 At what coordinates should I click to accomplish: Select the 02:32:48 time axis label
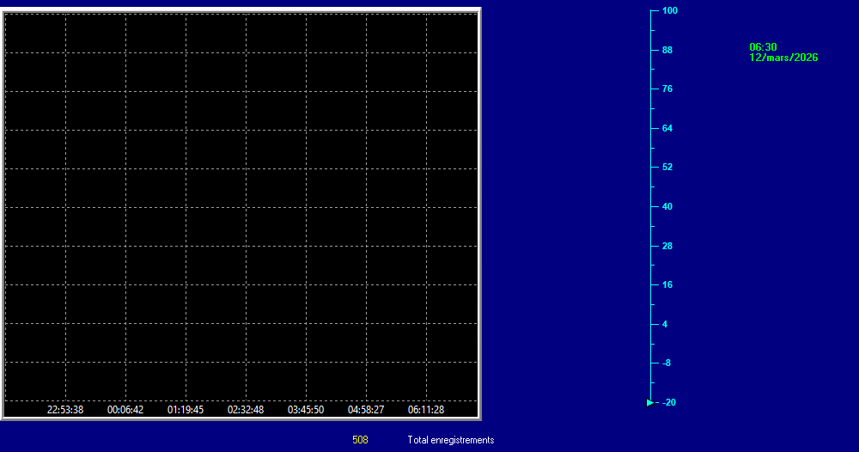point(246,410)
